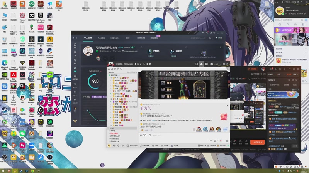Open the search icon above the YY user list
Viewport: 309px width, 173px height.
(x=121, y=69)
